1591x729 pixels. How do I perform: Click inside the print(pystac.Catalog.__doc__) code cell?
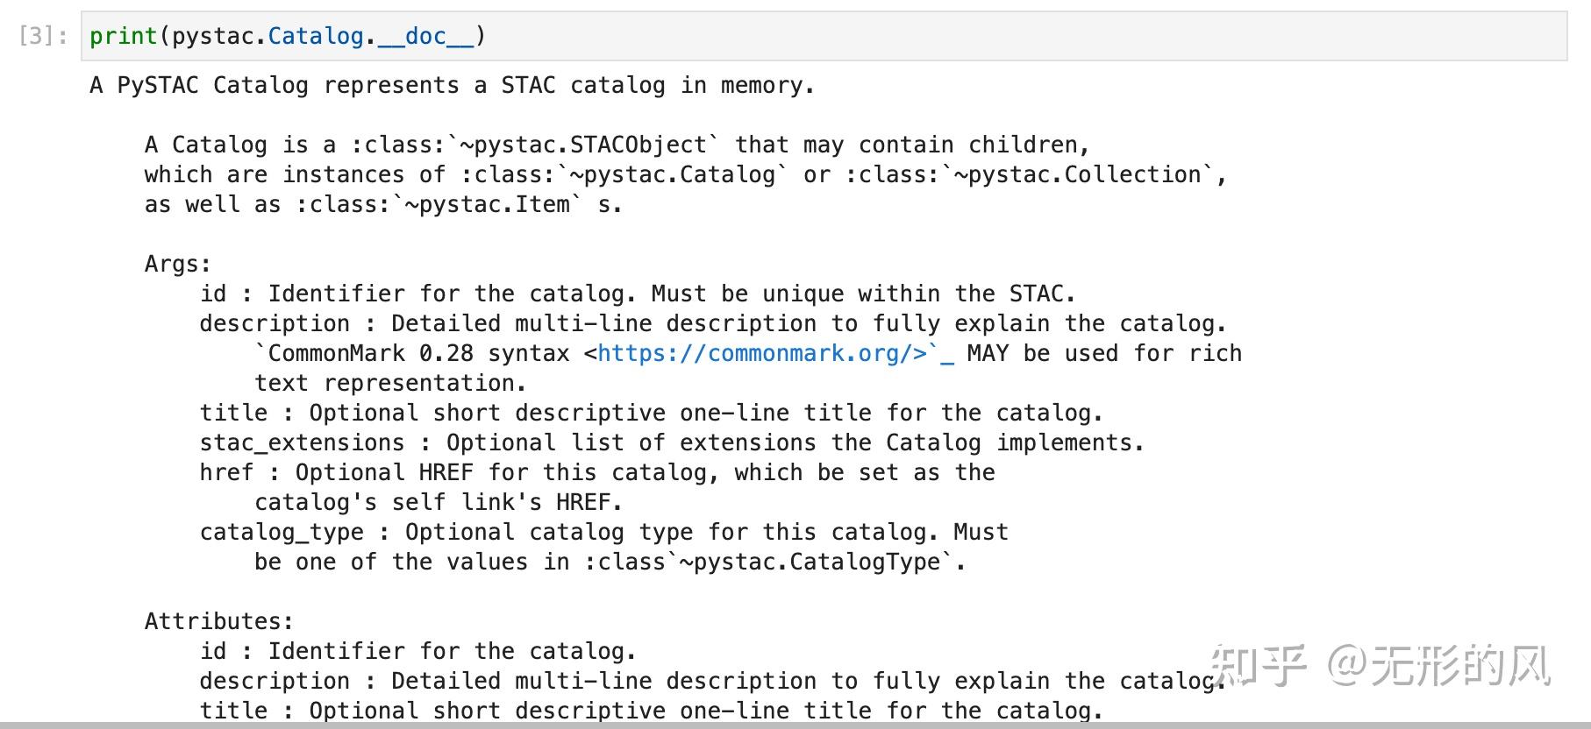tap(789, 36)
